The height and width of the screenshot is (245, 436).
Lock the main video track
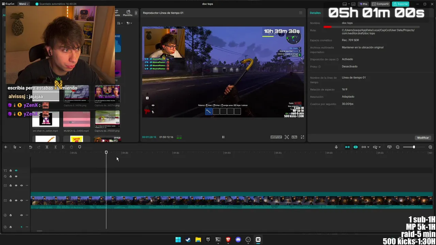point(11,200)
